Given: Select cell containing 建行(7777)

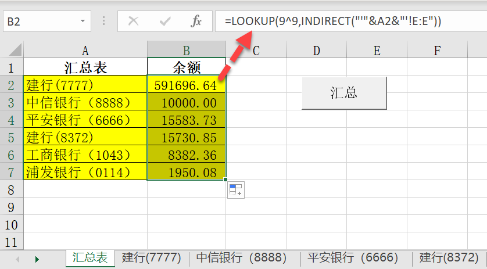Looking at the screenshot, I should pos(85,84).
